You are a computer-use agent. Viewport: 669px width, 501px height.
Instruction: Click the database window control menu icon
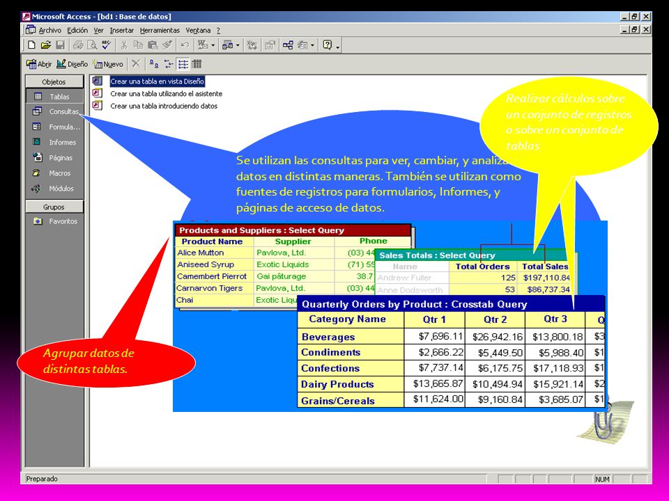point(30,30)
